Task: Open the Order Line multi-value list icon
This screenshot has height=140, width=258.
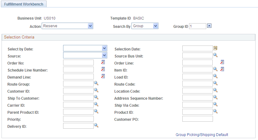Action: 222,62
